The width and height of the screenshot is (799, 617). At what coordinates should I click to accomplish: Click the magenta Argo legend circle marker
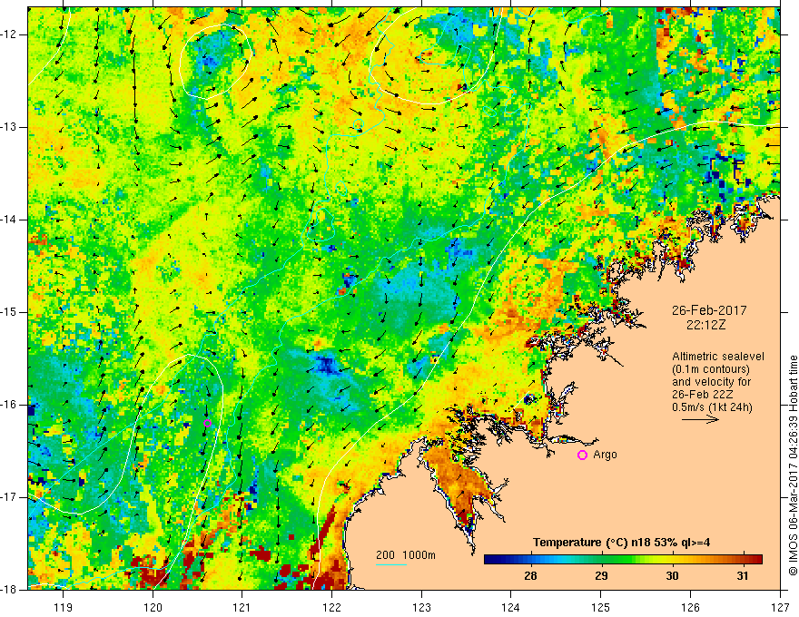(x=582, y=455)
